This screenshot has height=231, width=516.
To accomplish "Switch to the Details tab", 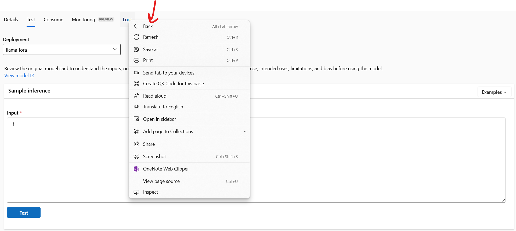I will (11, 19).
